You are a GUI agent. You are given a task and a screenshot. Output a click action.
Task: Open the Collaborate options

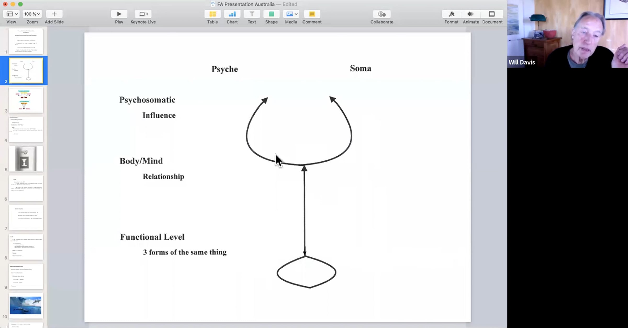(x=382, y=14)
